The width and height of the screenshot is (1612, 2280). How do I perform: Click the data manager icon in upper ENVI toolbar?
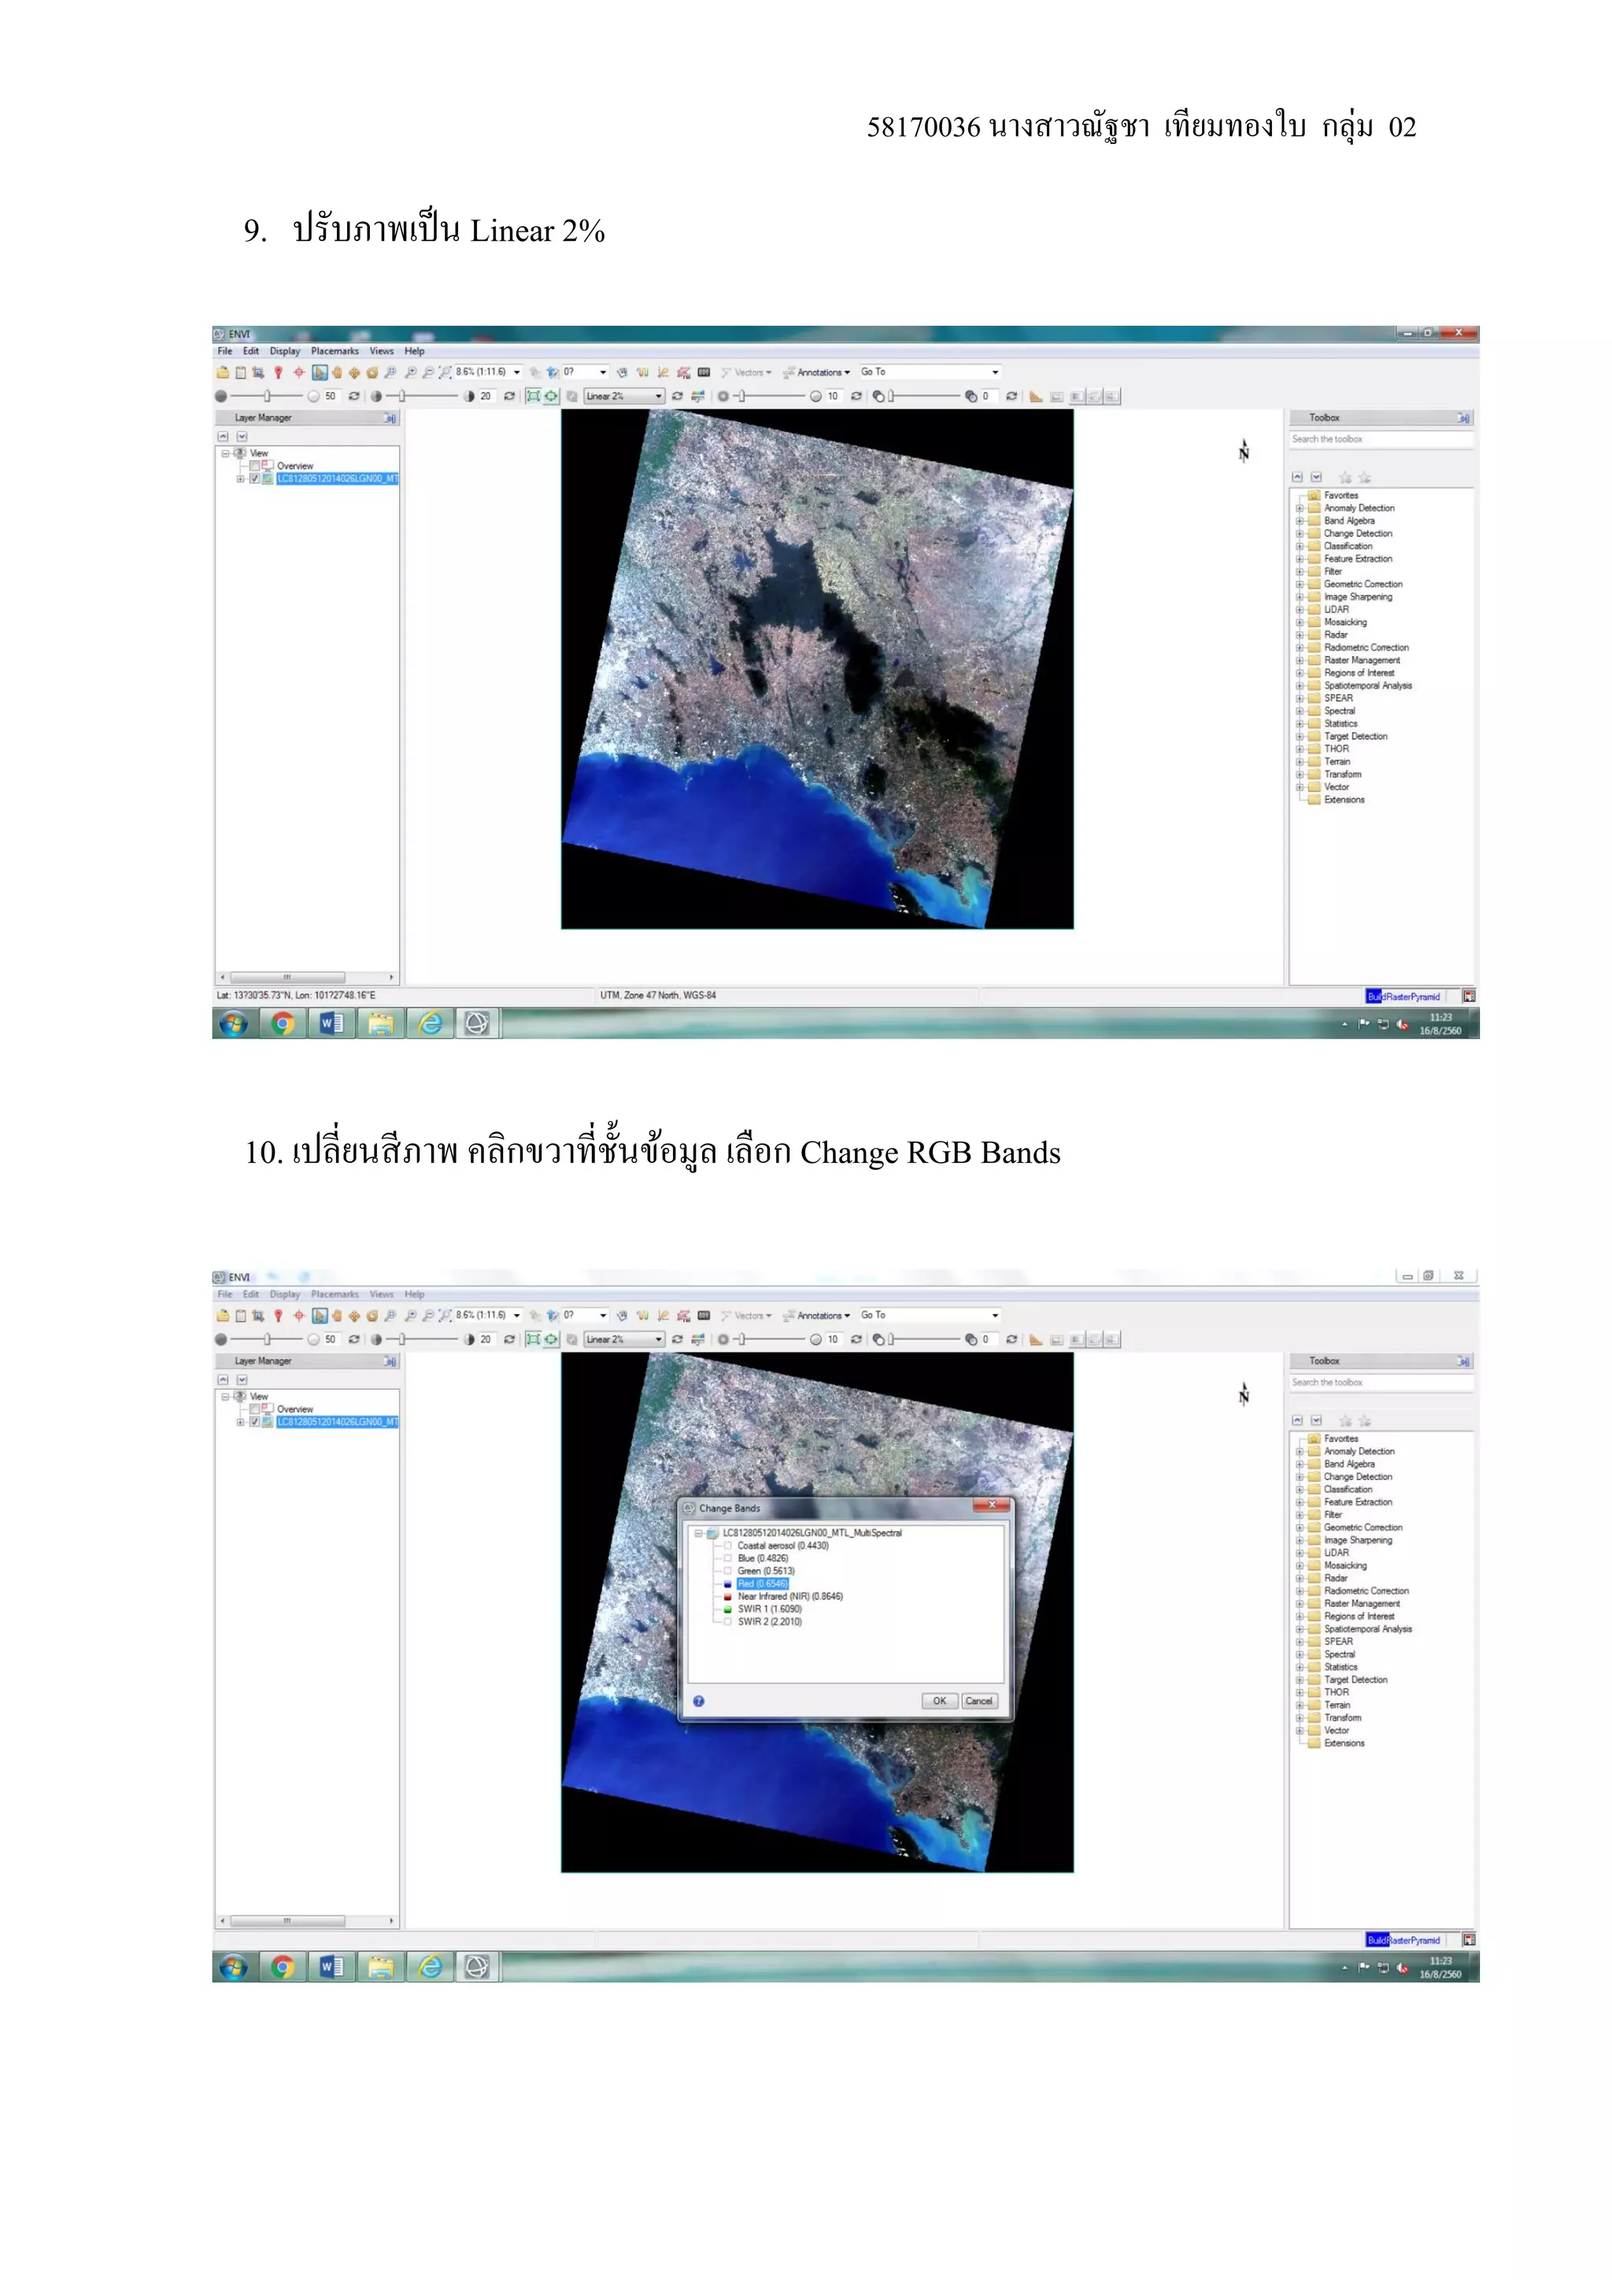pos(241,372)
